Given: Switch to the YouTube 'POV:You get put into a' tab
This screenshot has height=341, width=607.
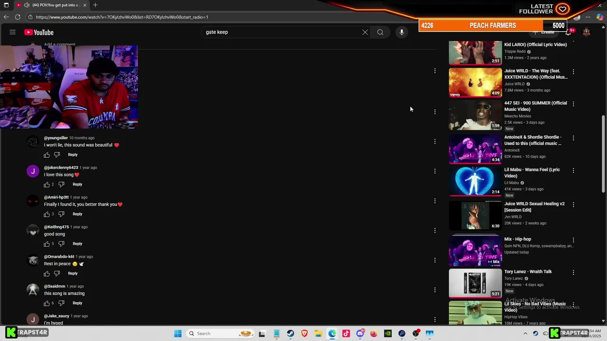Looking at the screenshot, I should tap(52, 5).
